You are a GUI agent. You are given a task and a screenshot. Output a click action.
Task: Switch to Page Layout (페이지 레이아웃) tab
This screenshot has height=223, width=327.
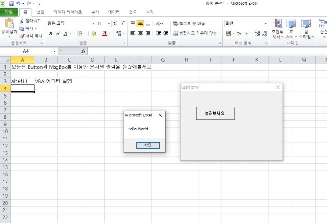67,12
